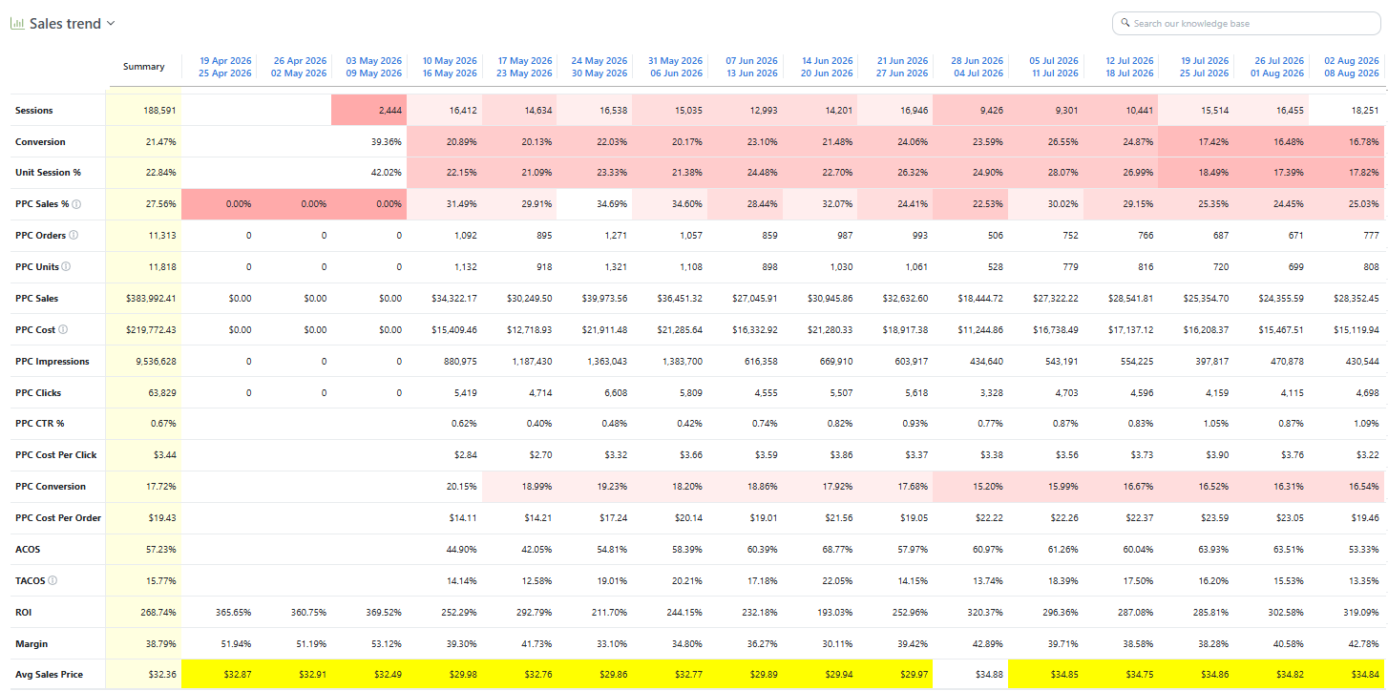Click the info icon next to PPC Cost
The height and width of the screenshot is (691, 1388).
[x=63, y=330]
